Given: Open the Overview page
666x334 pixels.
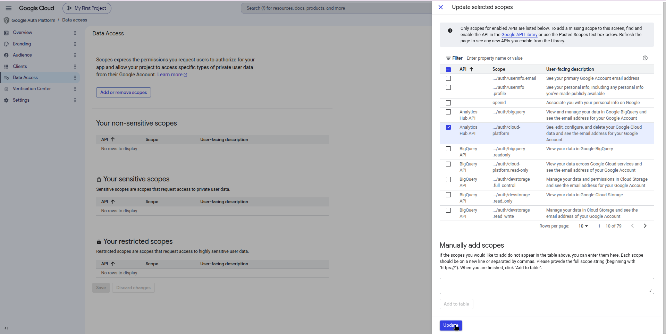Looking at the screenshot, I should point(23,33).
